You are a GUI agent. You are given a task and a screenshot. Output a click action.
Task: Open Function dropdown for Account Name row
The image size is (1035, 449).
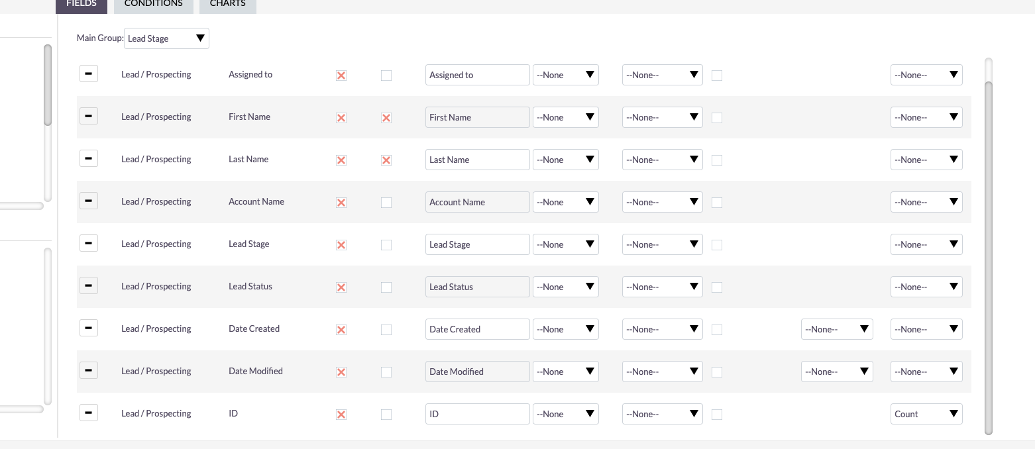tap(566, 202)
